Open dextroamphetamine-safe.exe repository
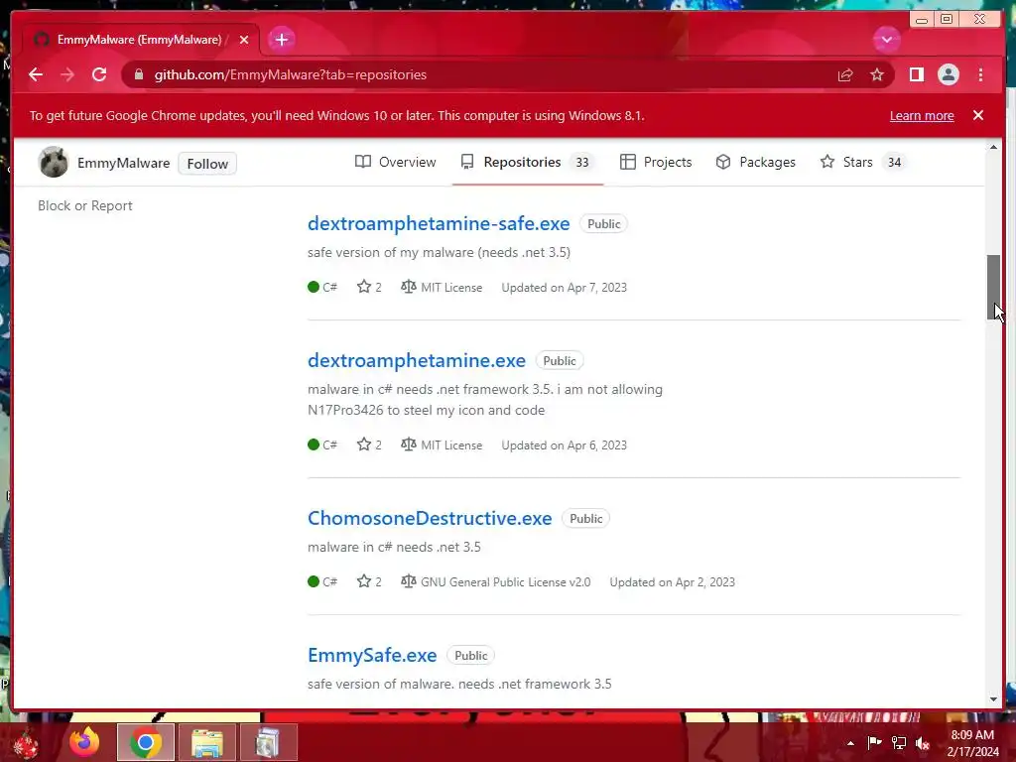 point(439,223)
